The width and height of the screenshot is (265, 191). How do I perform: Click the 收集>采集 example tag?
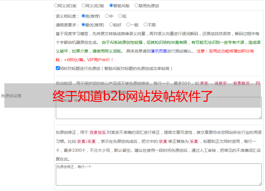click(86, 141)
